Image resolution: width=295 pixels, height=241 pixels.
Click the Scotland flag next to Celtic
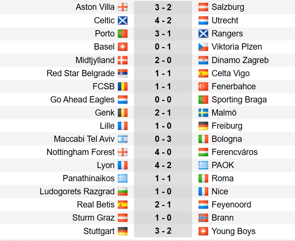coord(123,20)
